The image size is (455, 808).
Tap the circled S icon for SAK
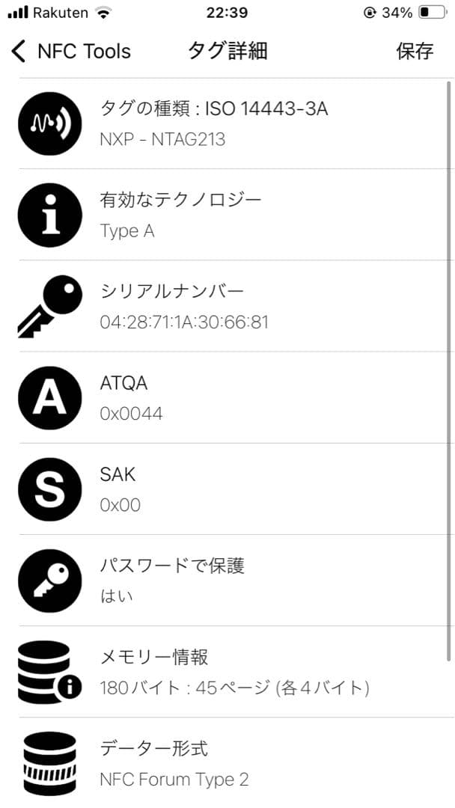point(49,489)
